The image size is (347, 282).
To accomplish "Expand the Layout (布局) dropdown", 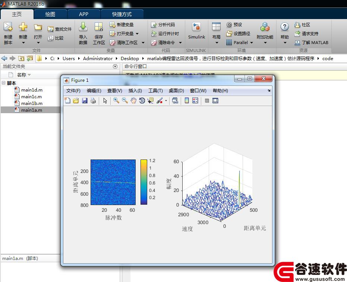I will click(x=217, y=43).
